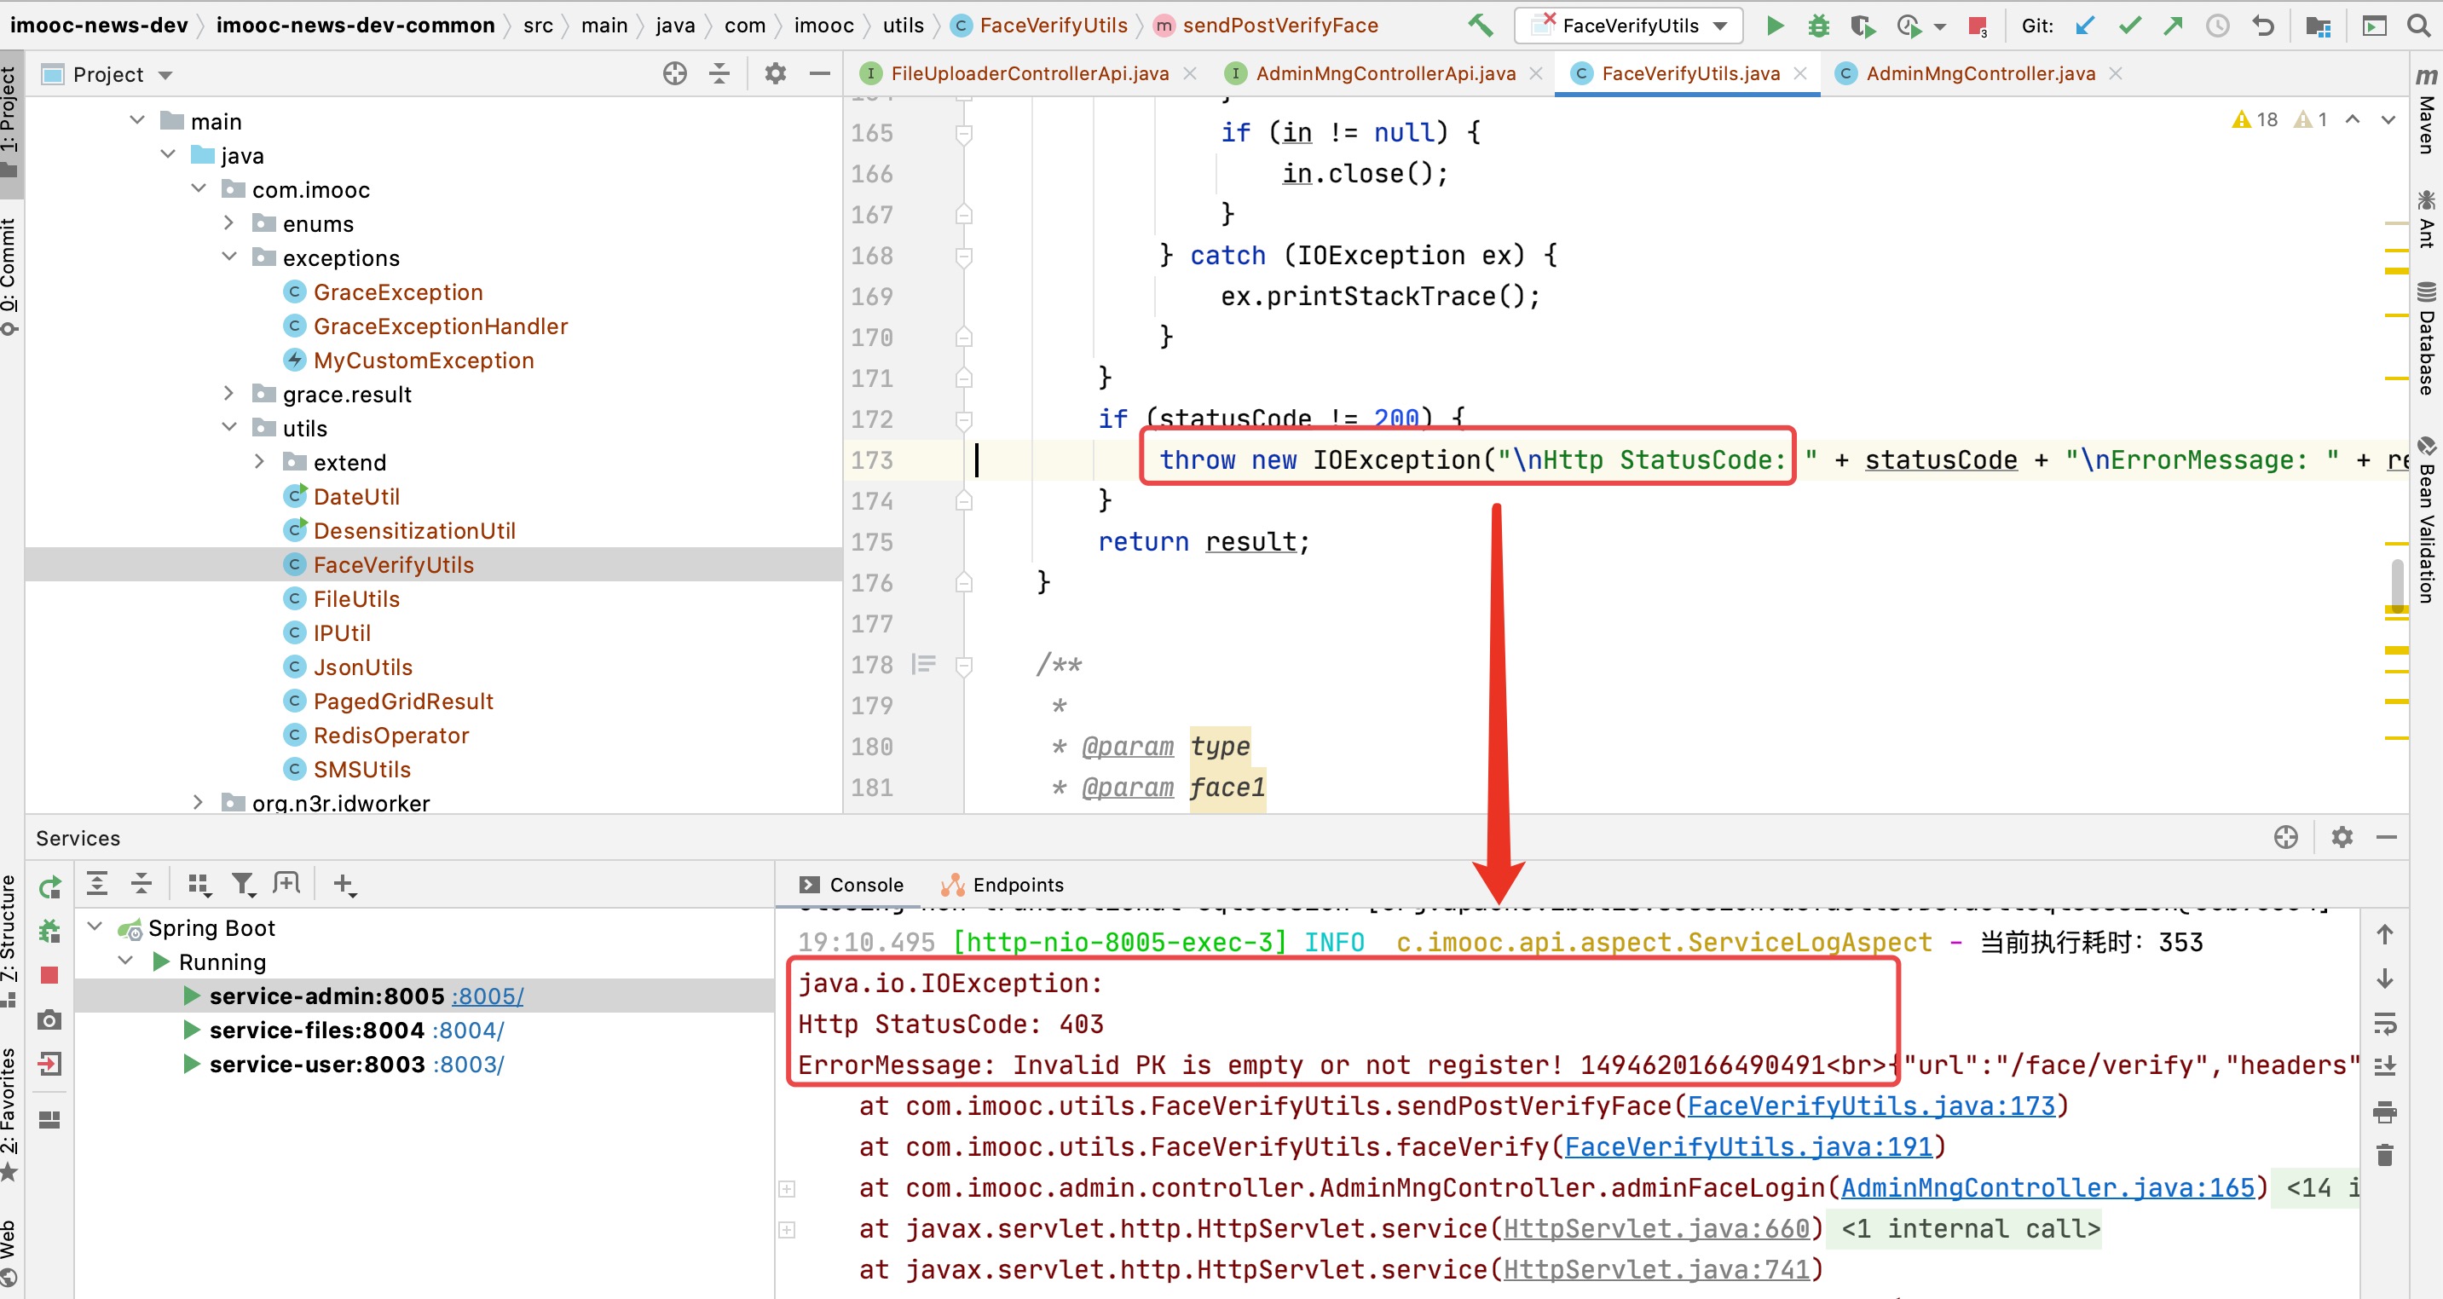Image resolution: width=2443 pixels, height=1299 pixels.
Task: Click the Debug bug icon
Action: point(1818,26)
